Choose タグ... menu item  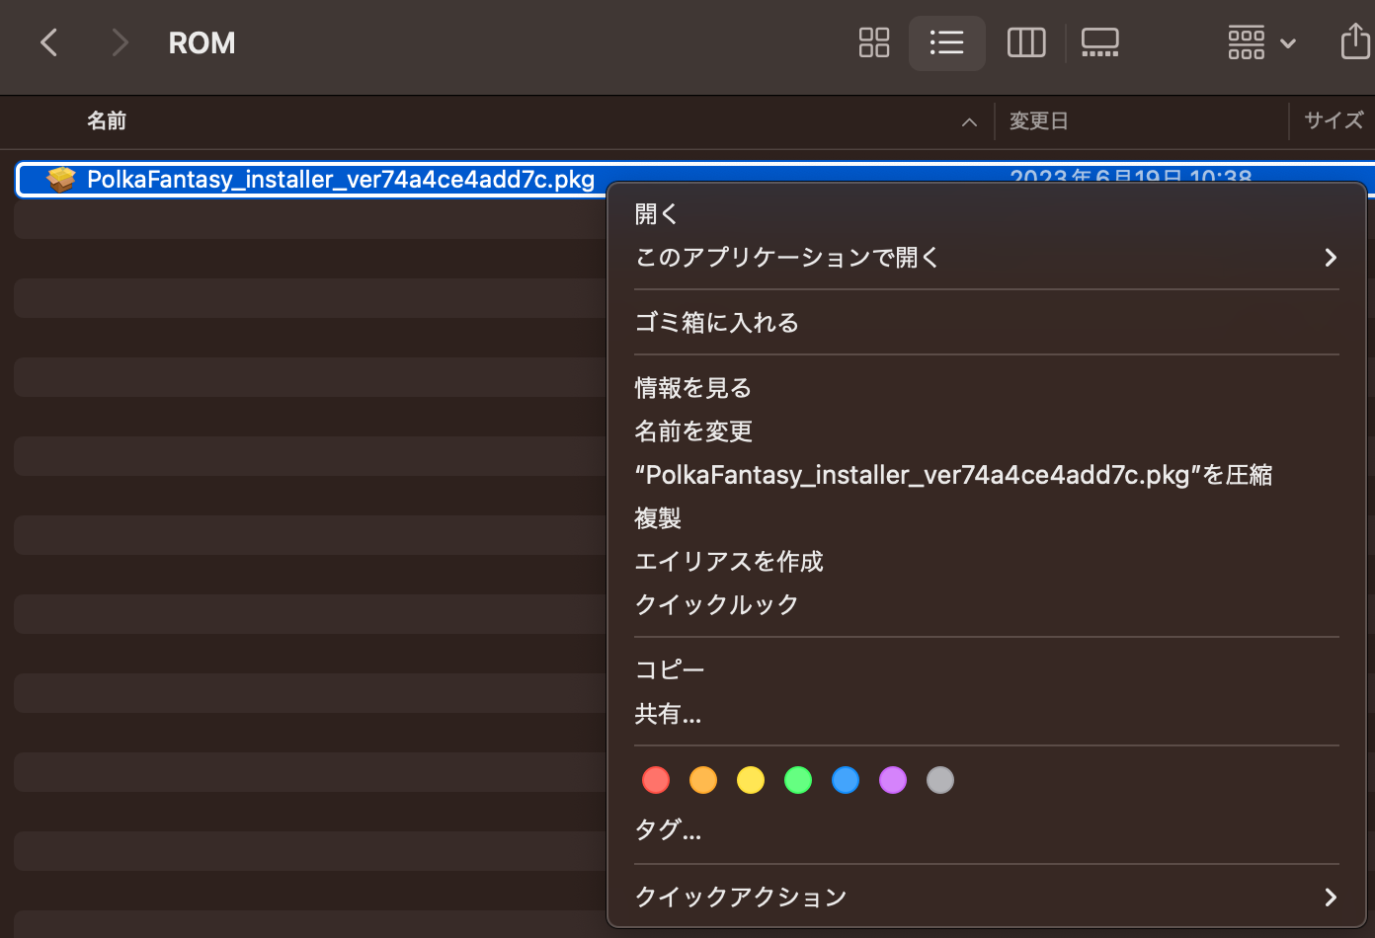coord(986,829)
